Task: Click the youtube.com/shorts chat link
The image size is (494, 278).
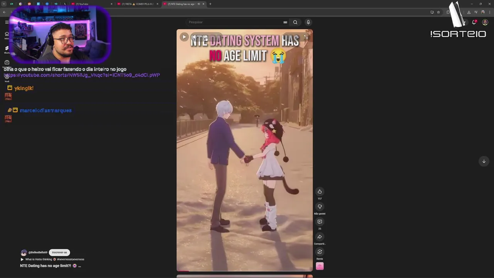Action: [82, 75]
